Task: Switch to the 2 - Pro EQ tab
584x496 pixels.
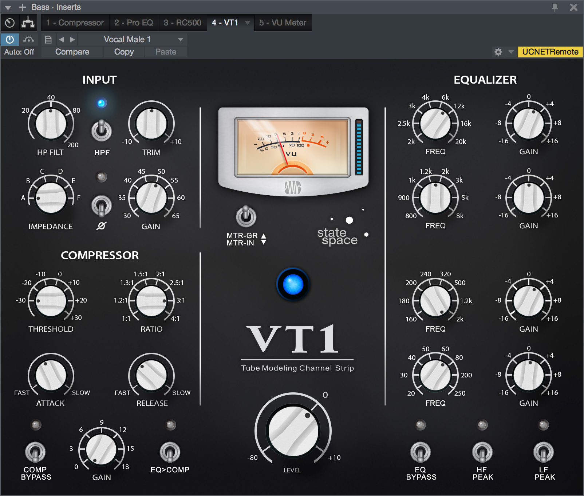Action: coord(133,23)
